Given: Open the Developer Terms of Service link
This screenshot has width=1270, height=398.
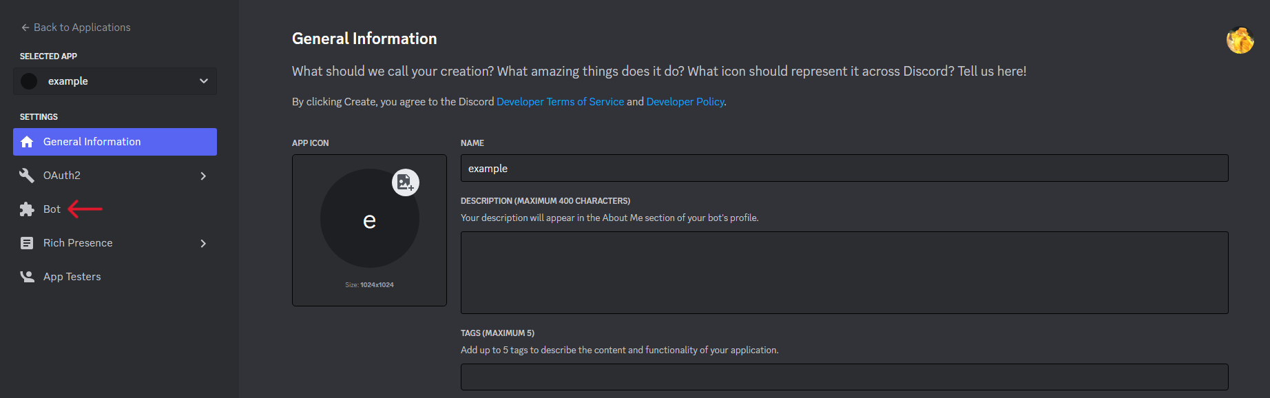Looking at the screenshot, I should click(x=560, y=101).
